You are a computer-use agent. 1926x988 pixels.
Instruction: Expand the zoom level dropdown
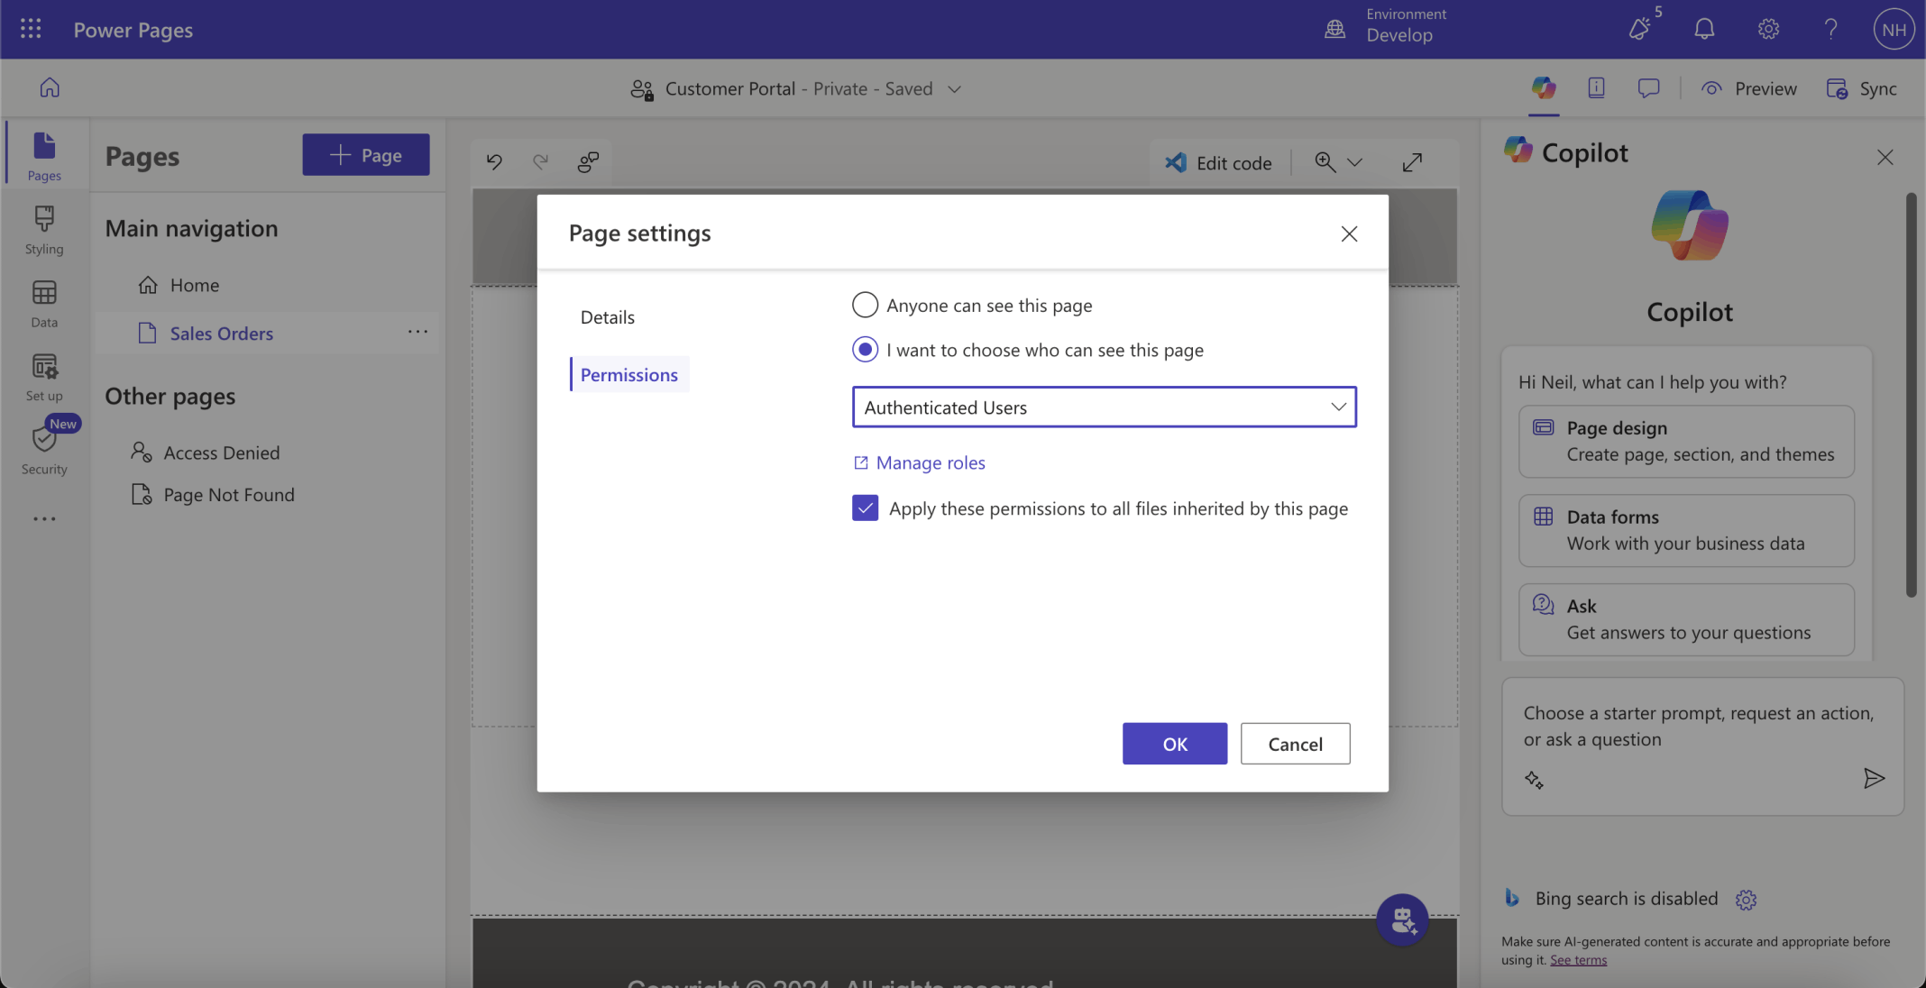pyautogui.click(x=1353, y=162)
